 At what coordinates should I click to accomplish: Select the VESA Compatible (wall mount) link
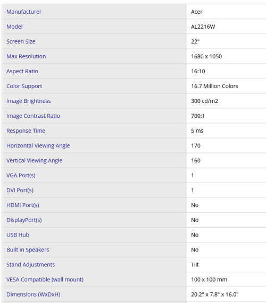(45, 280)
